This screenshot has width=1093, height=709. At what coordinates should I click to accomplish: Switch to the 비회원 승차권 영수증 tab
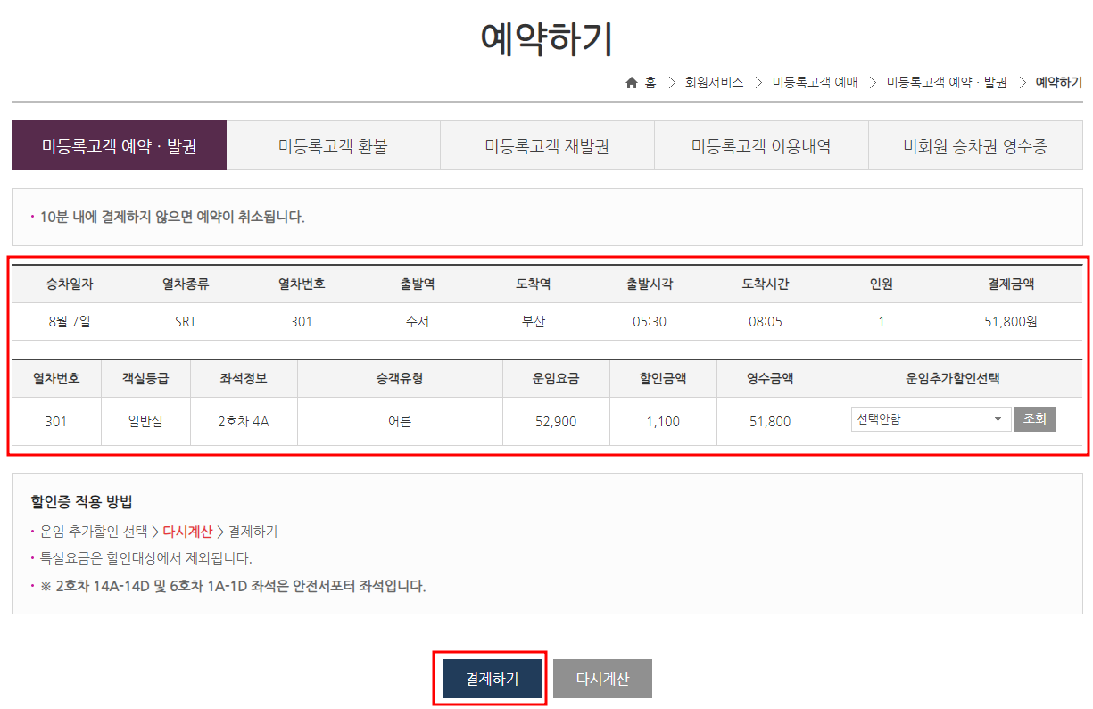975,144
